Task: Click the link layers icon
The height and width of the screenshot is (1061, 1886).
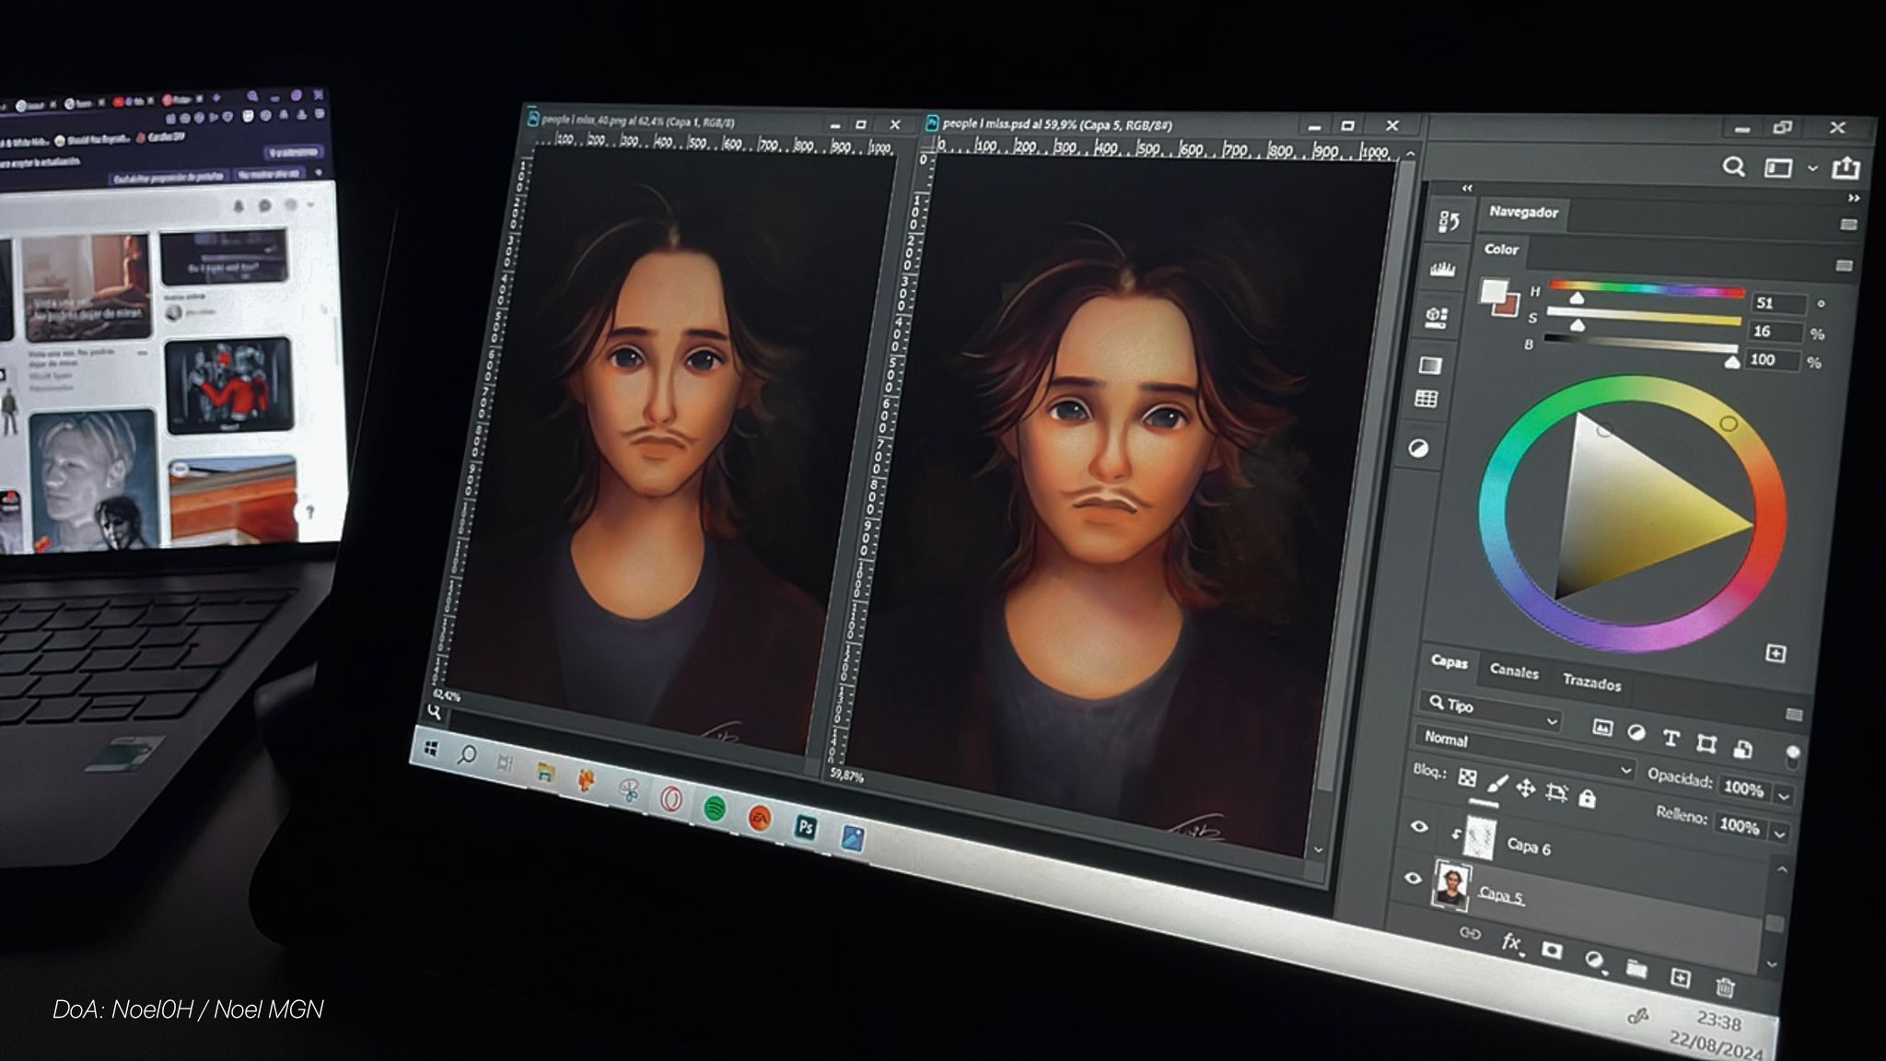Action: click(x=1470, y=934)
